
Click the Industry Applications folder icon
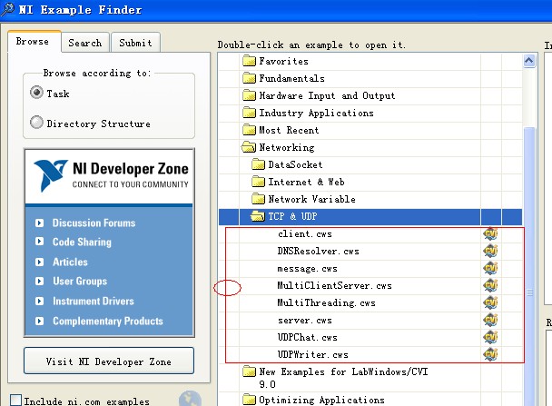point(250,113)
